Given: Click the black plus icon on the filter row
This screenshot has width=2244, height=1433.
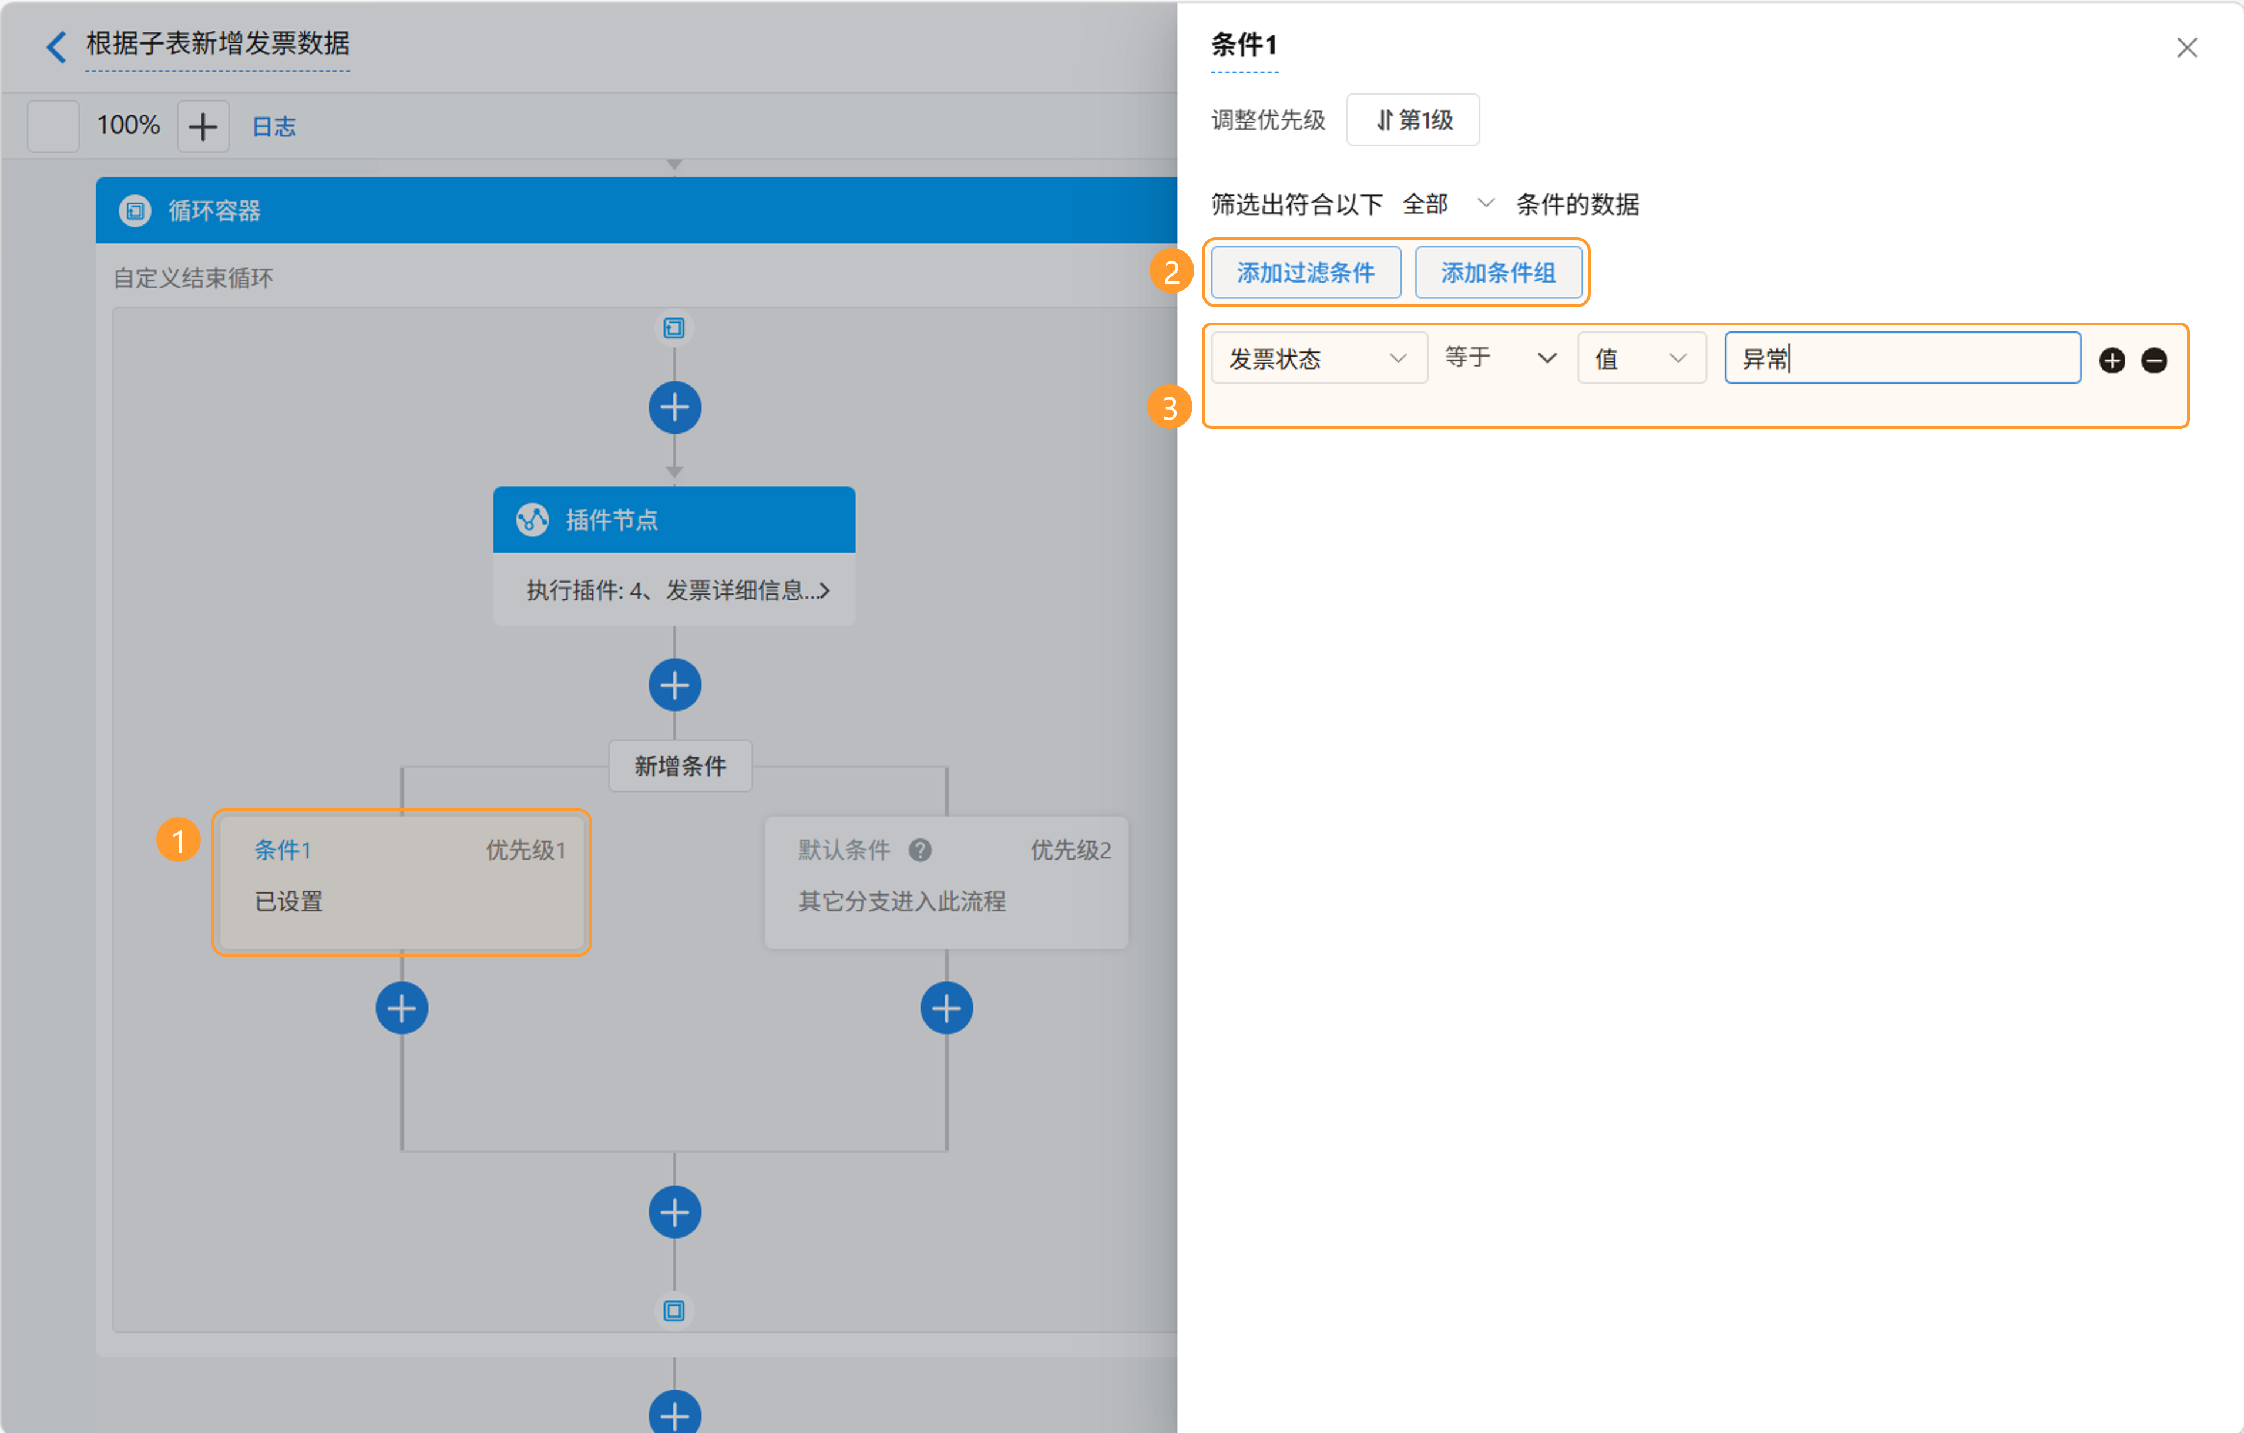Looking at the screenshot, I should [x=2112, y=360].
